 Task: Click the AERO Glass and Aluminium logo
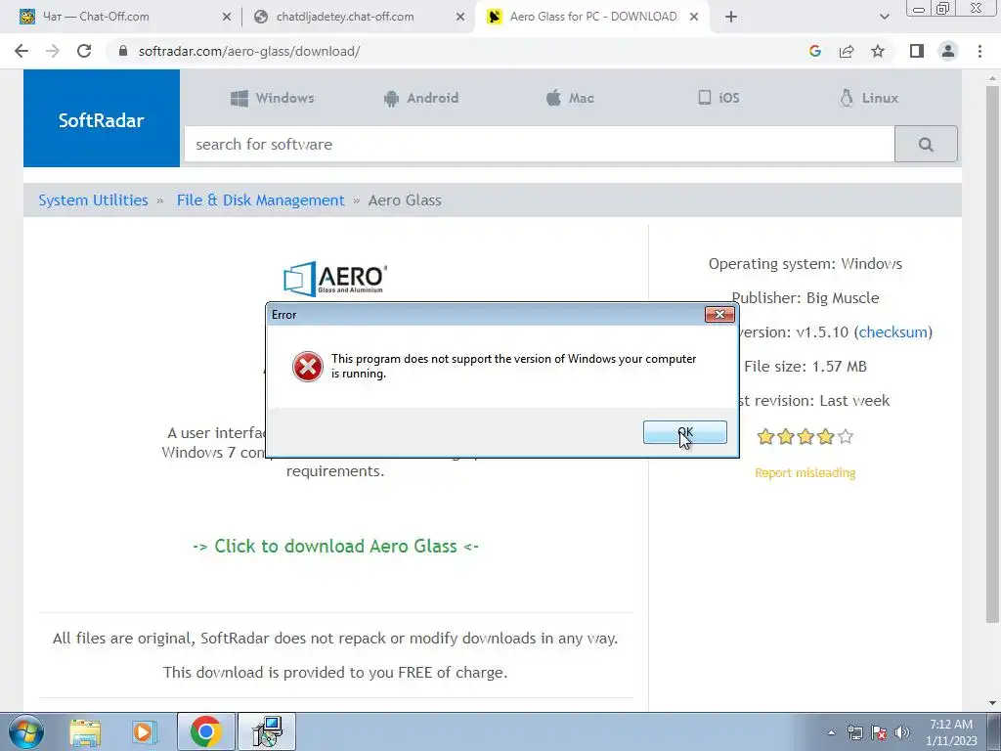coord(335,279)
